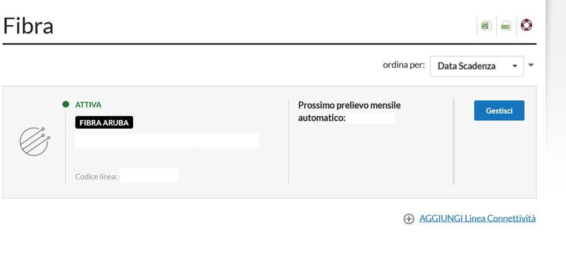Click the plus circle icon beside AGGIUNGI
Viewport: 566px width, 253px height.
tap(409, 218)
